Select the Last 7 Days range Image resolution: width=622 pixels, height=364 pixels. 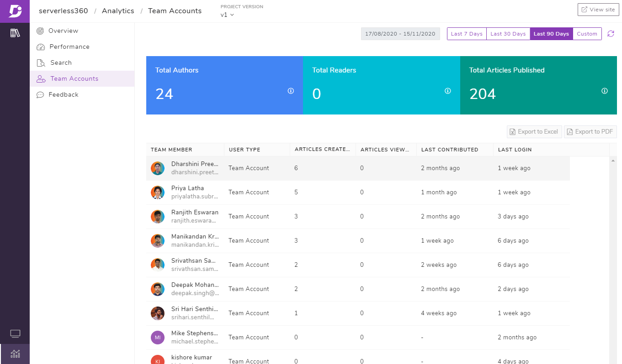[x=467, y=34]
